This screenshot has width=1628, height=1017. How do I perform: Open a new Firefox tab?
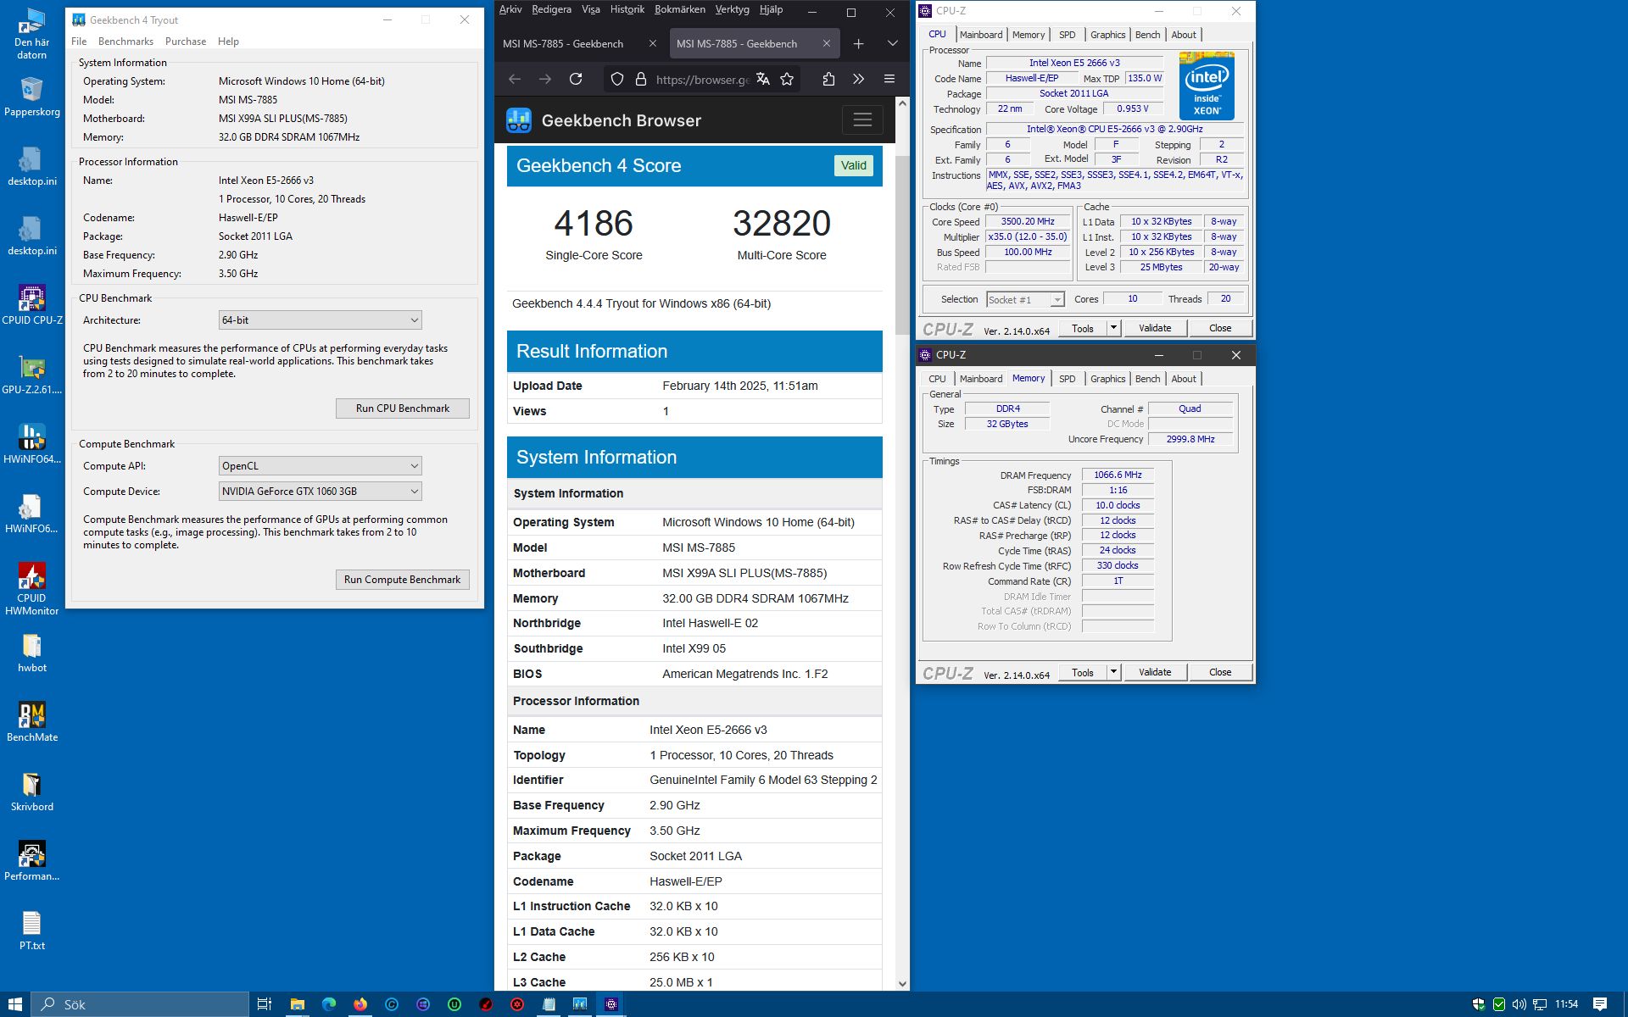[x=858, y=43]
